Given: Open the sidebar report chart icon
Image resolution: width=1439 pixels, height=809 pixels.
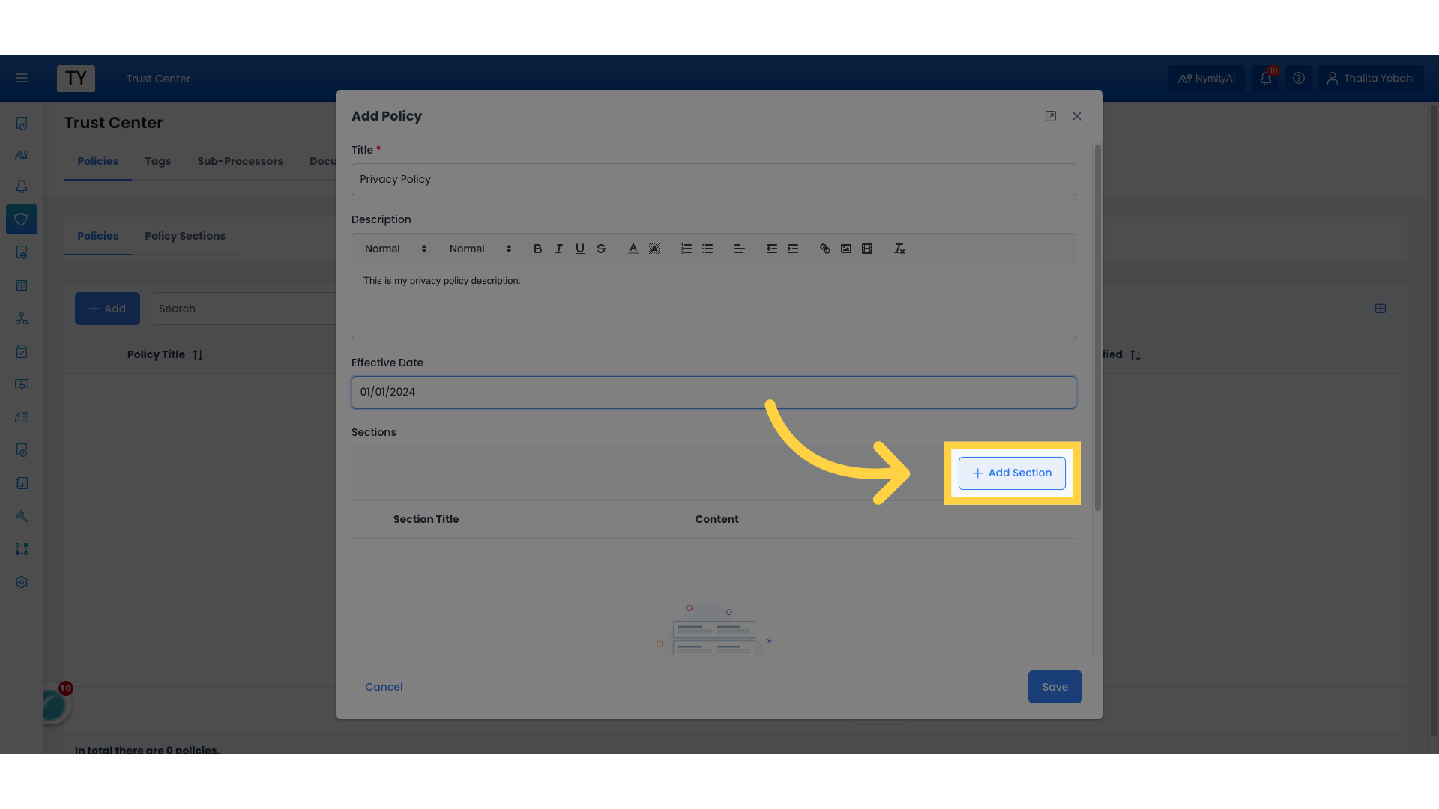Looking at the screenshot, I should (22, 483).
